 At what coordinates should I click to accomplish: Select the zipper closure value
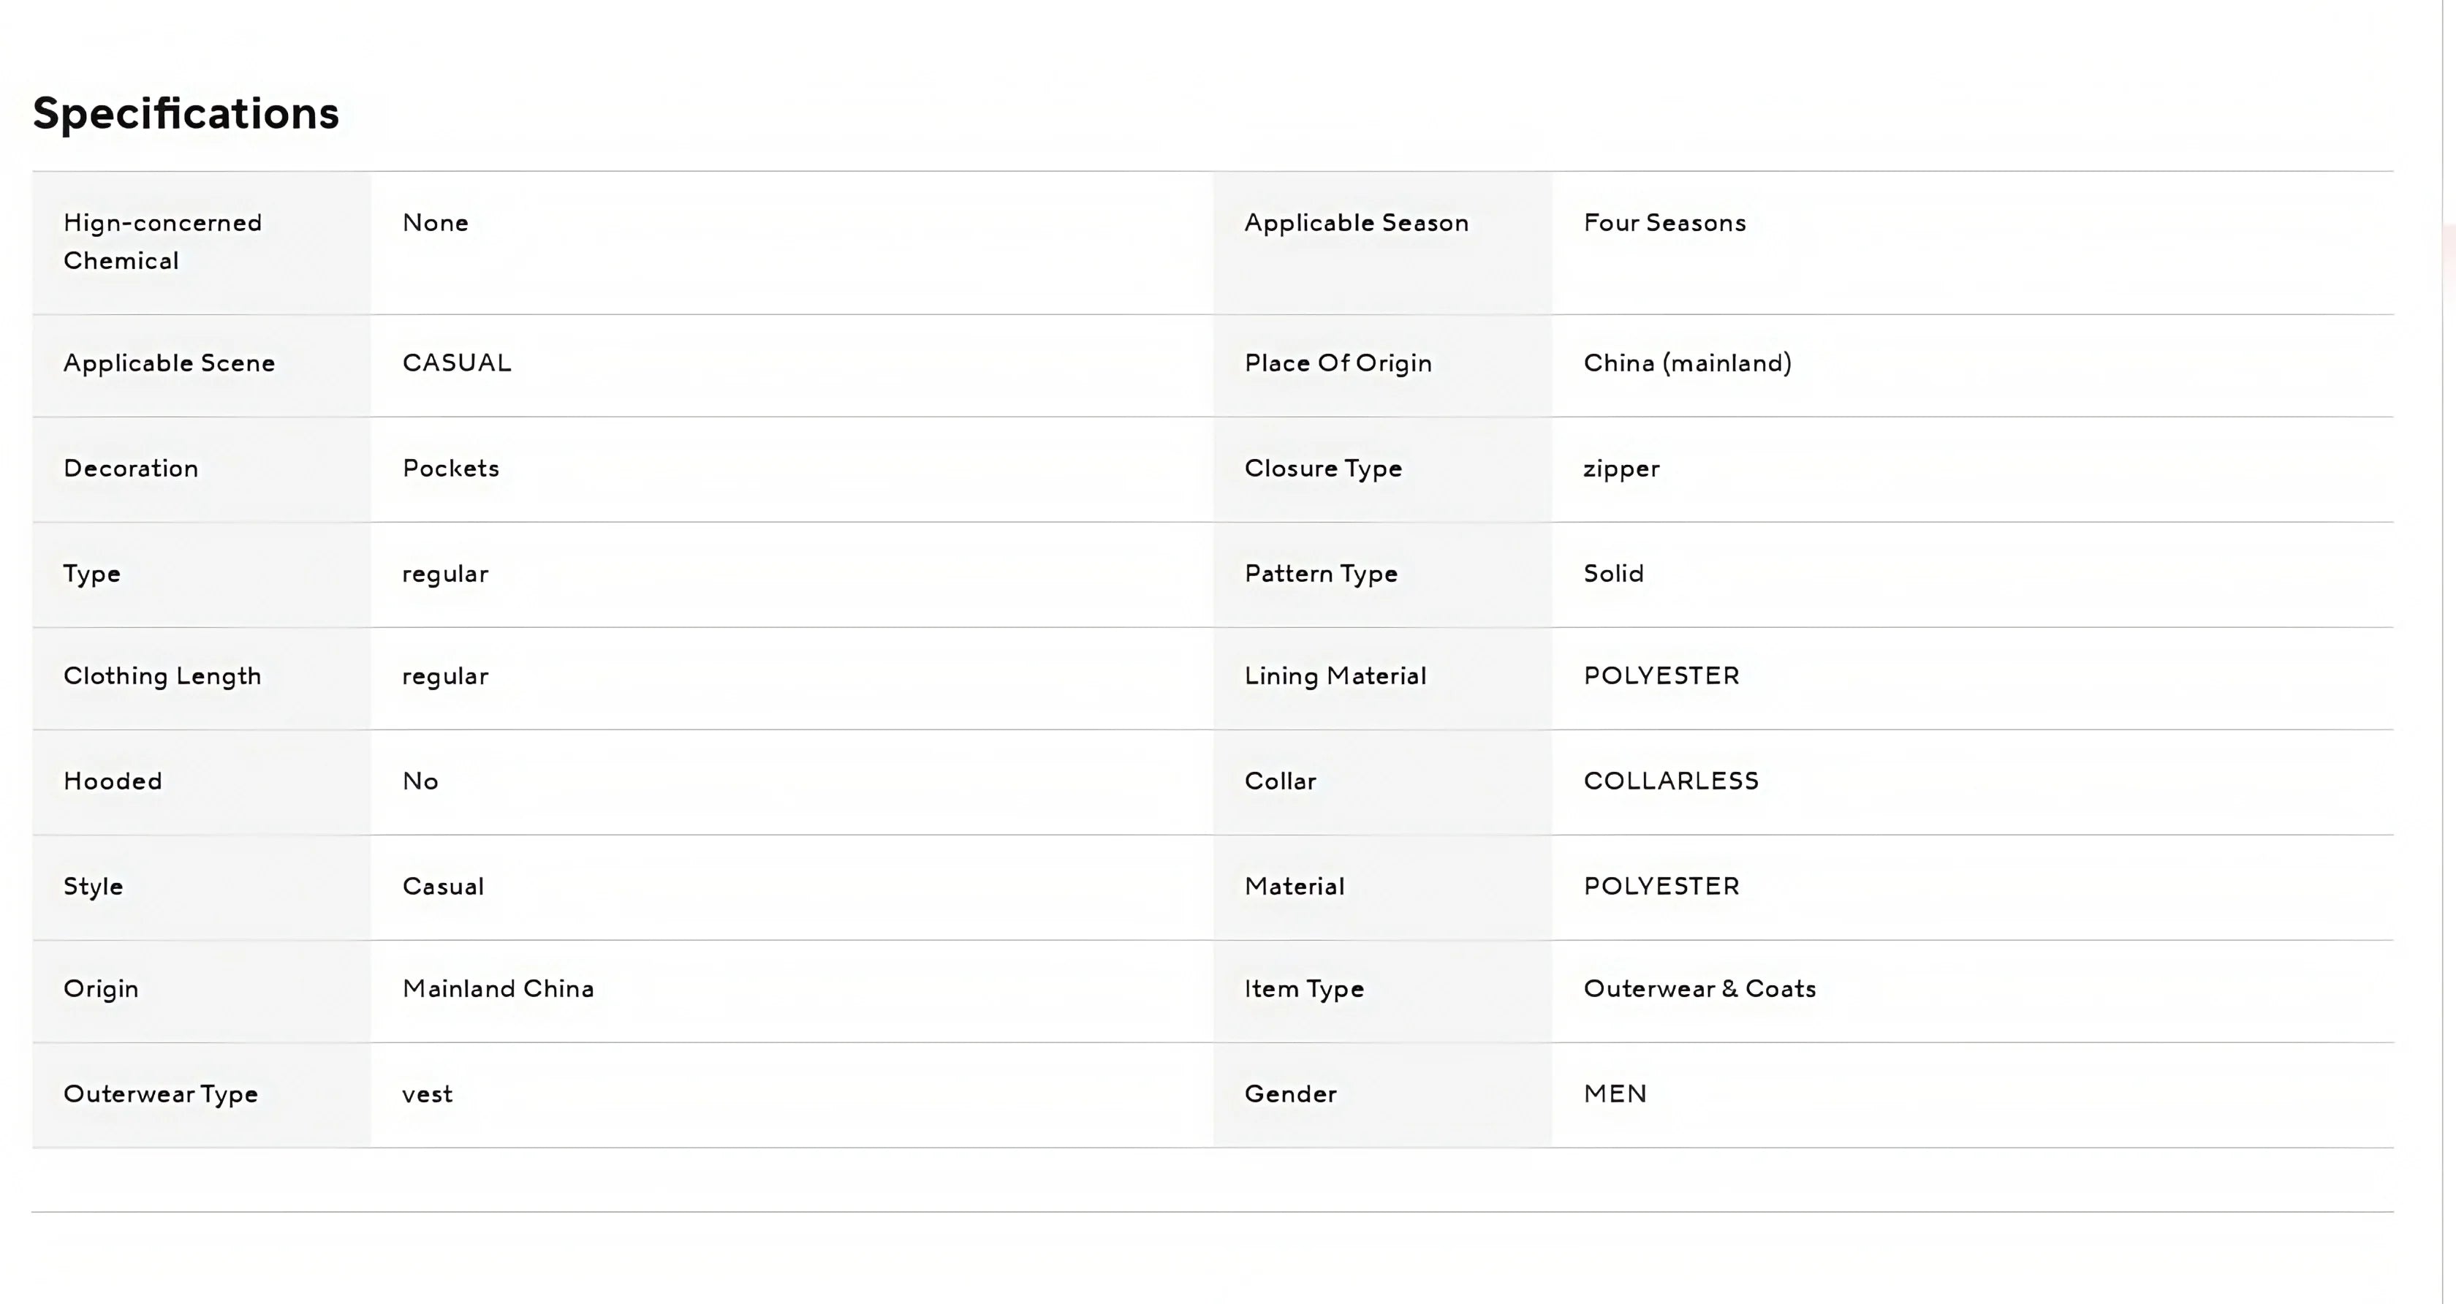coord(1621,468)
